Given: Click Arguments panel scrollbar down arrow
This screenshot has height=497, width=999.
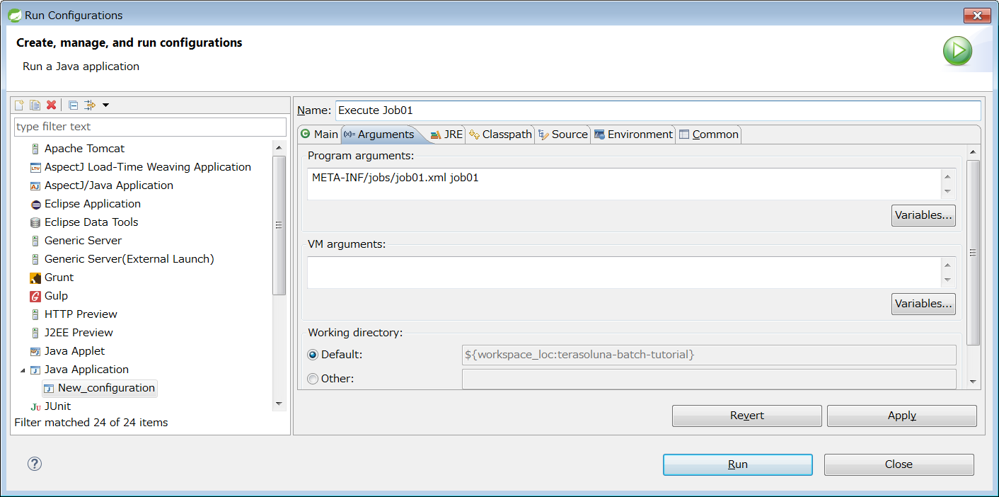Looking at the screenshot, I should (974, 382).
